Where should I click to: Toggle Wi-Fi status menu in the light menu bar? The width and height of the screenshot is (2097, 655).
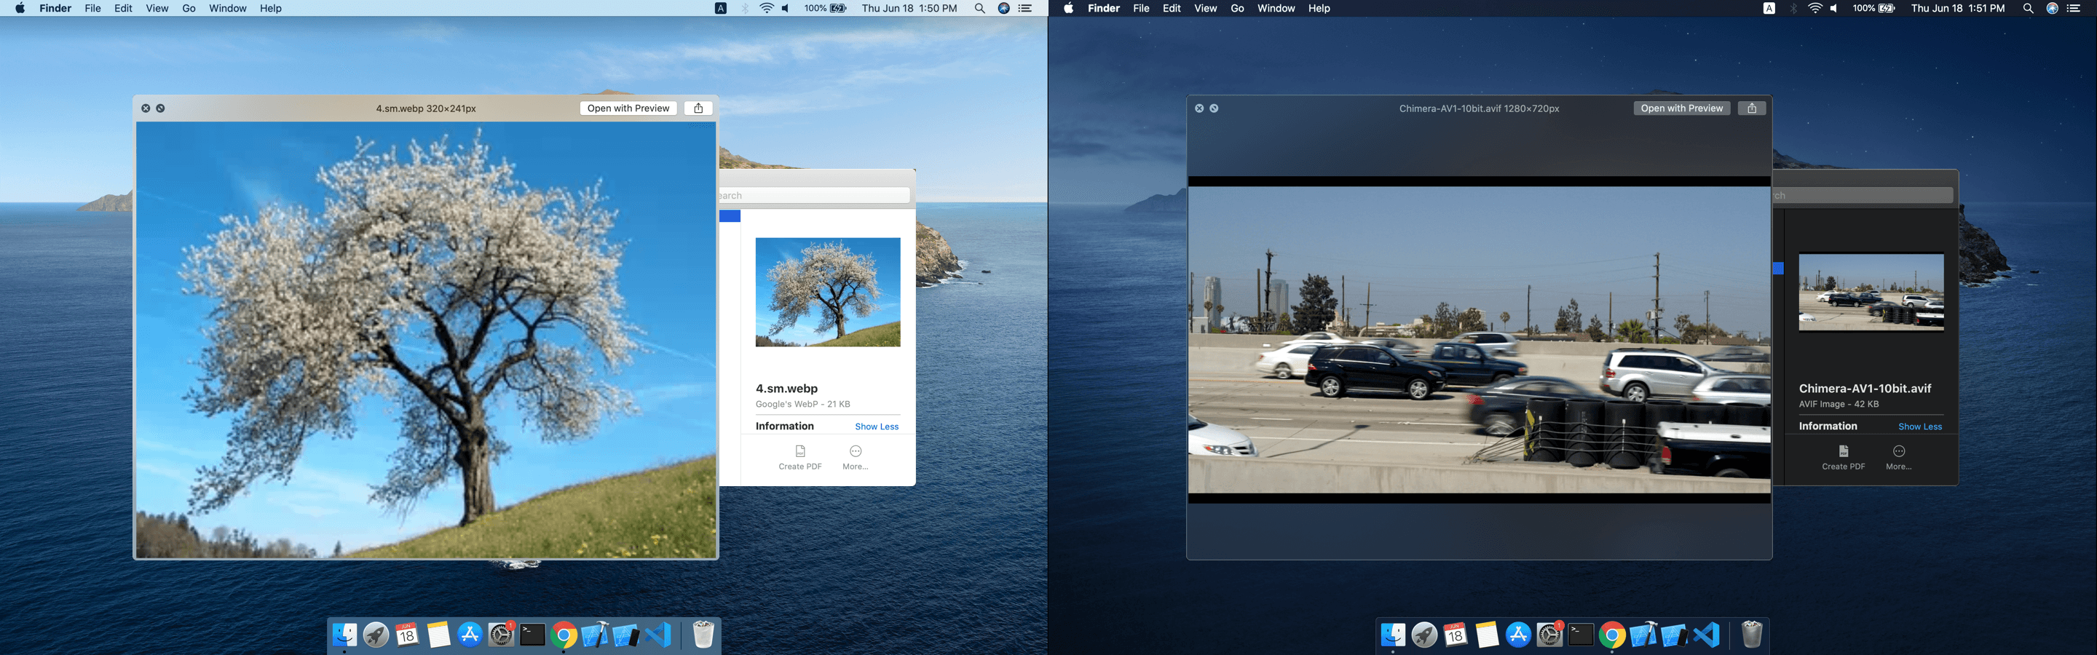766,8
